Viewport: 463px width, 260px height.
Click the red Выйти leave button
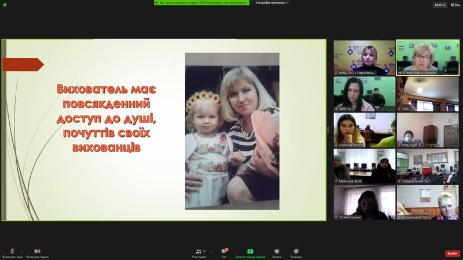coord(452,254)
